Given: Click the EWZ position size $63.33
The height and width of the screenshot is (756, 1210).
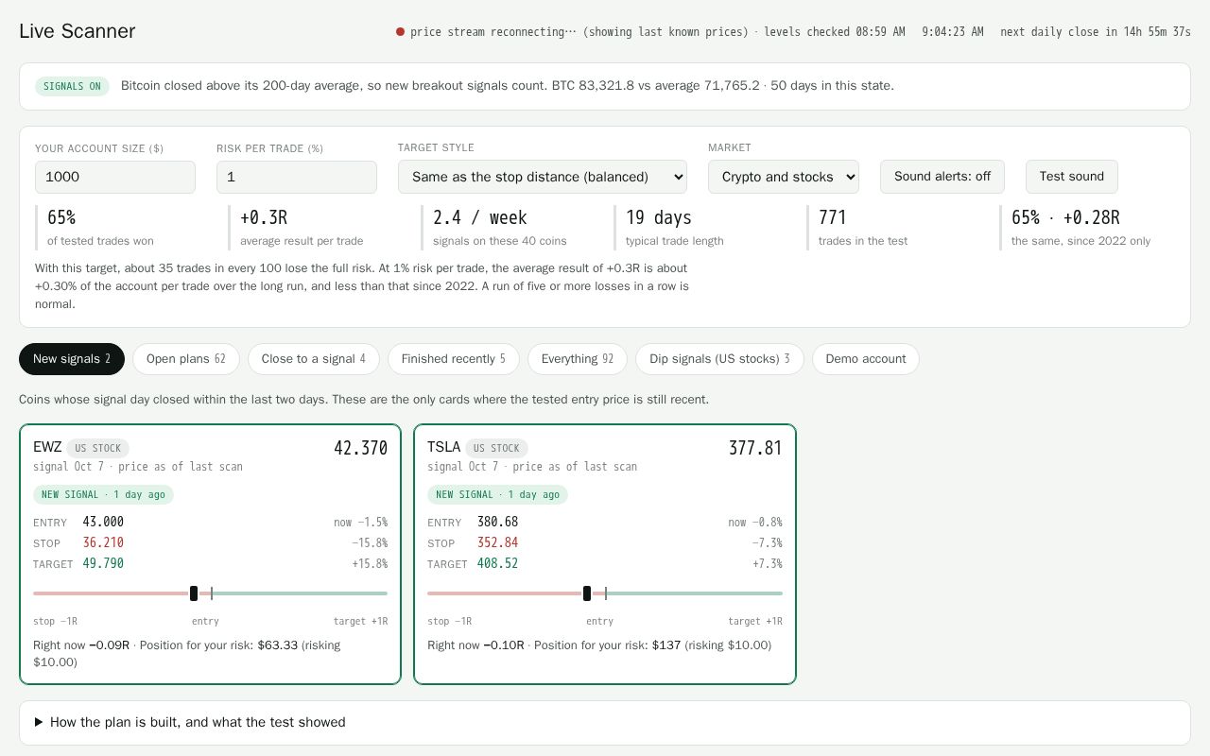Looking at the screenshot, I should coord(278,645).
